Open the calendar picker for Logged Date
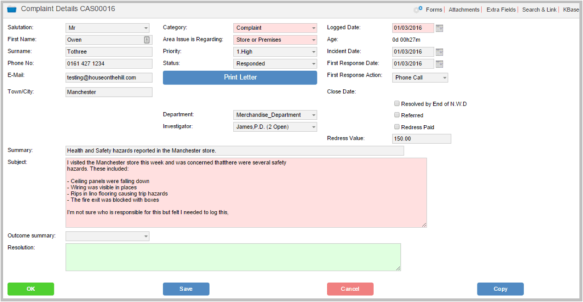The height and width of the screenshot is (302, 583). point(440,28)
